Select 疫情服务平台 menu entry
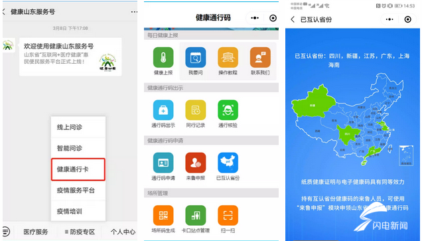 (78, 191)
